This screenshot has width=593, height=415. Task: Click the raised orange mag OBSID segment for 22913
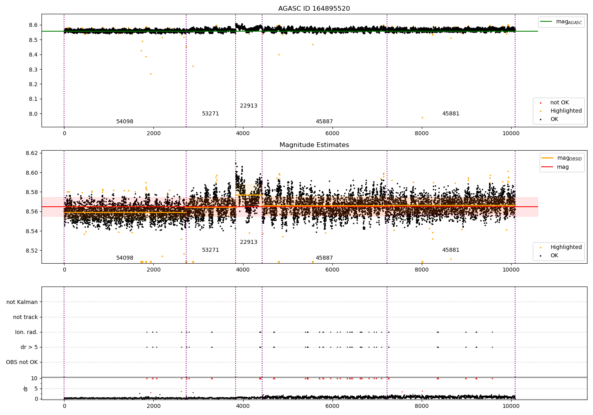point(249,195)
